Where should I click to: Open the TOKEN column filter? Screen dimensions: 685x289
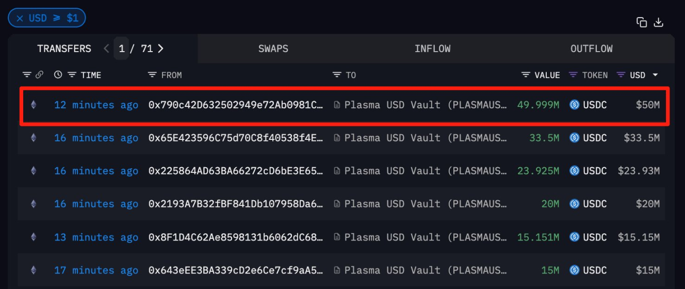click(x=573, y=75)
